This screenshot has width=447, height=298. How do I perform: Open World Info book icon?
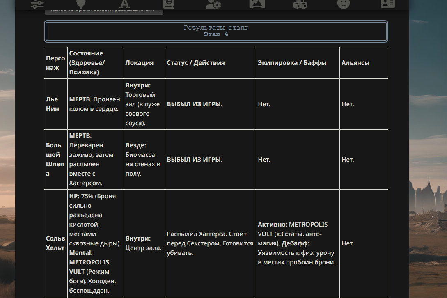(x=168, y=4)
